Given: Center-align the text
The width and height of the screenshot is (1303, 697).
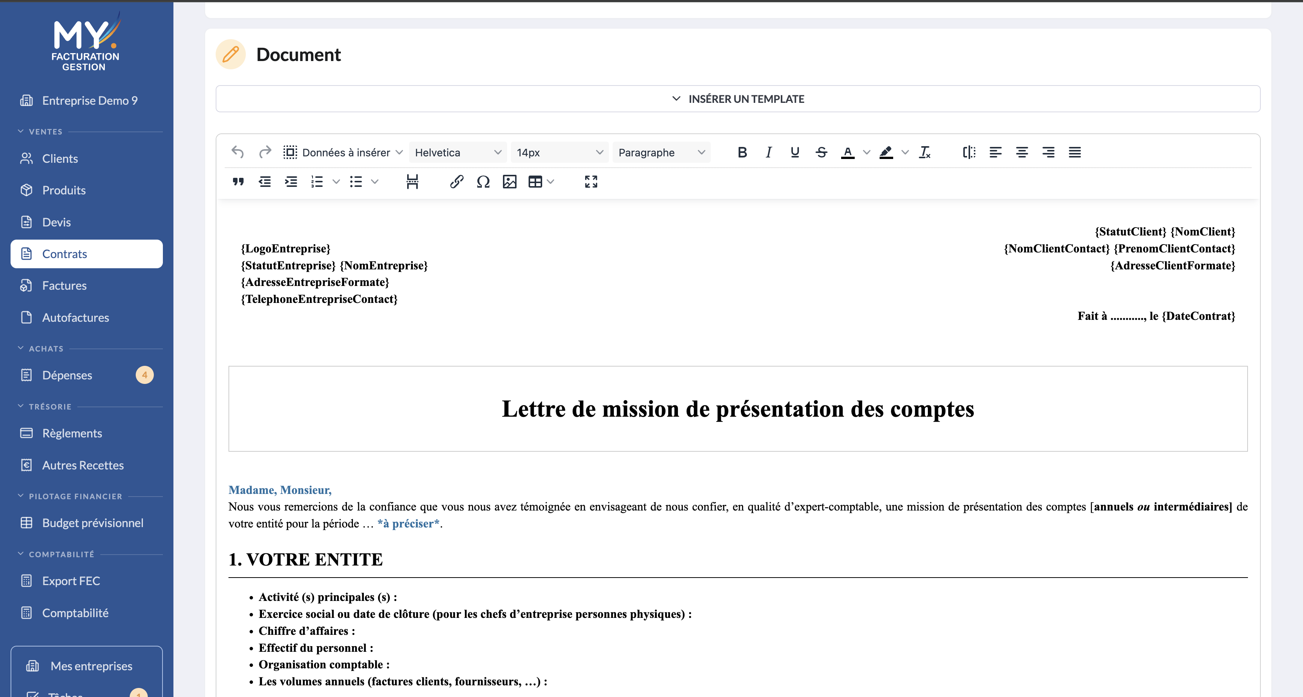Looking at the screenshot, I should pyautogui.click(x=1022, y=152).
